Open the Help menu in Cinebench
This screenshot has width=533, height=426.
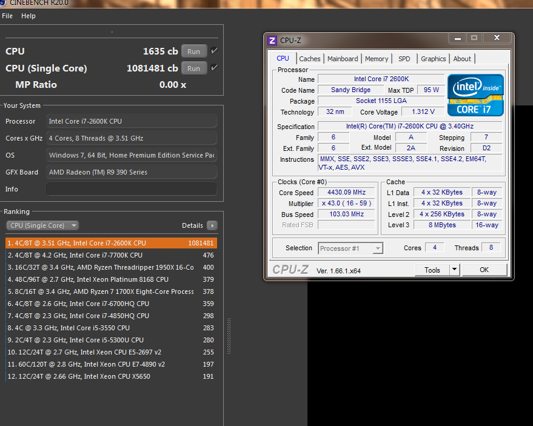(28, 16)
